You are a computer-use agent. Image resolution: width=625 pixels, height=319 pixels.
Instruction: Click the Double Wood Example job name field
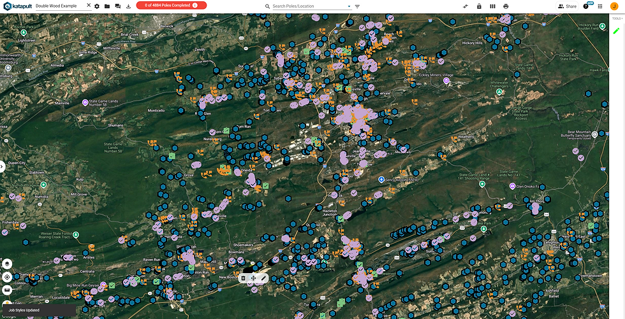click(60, 6)
